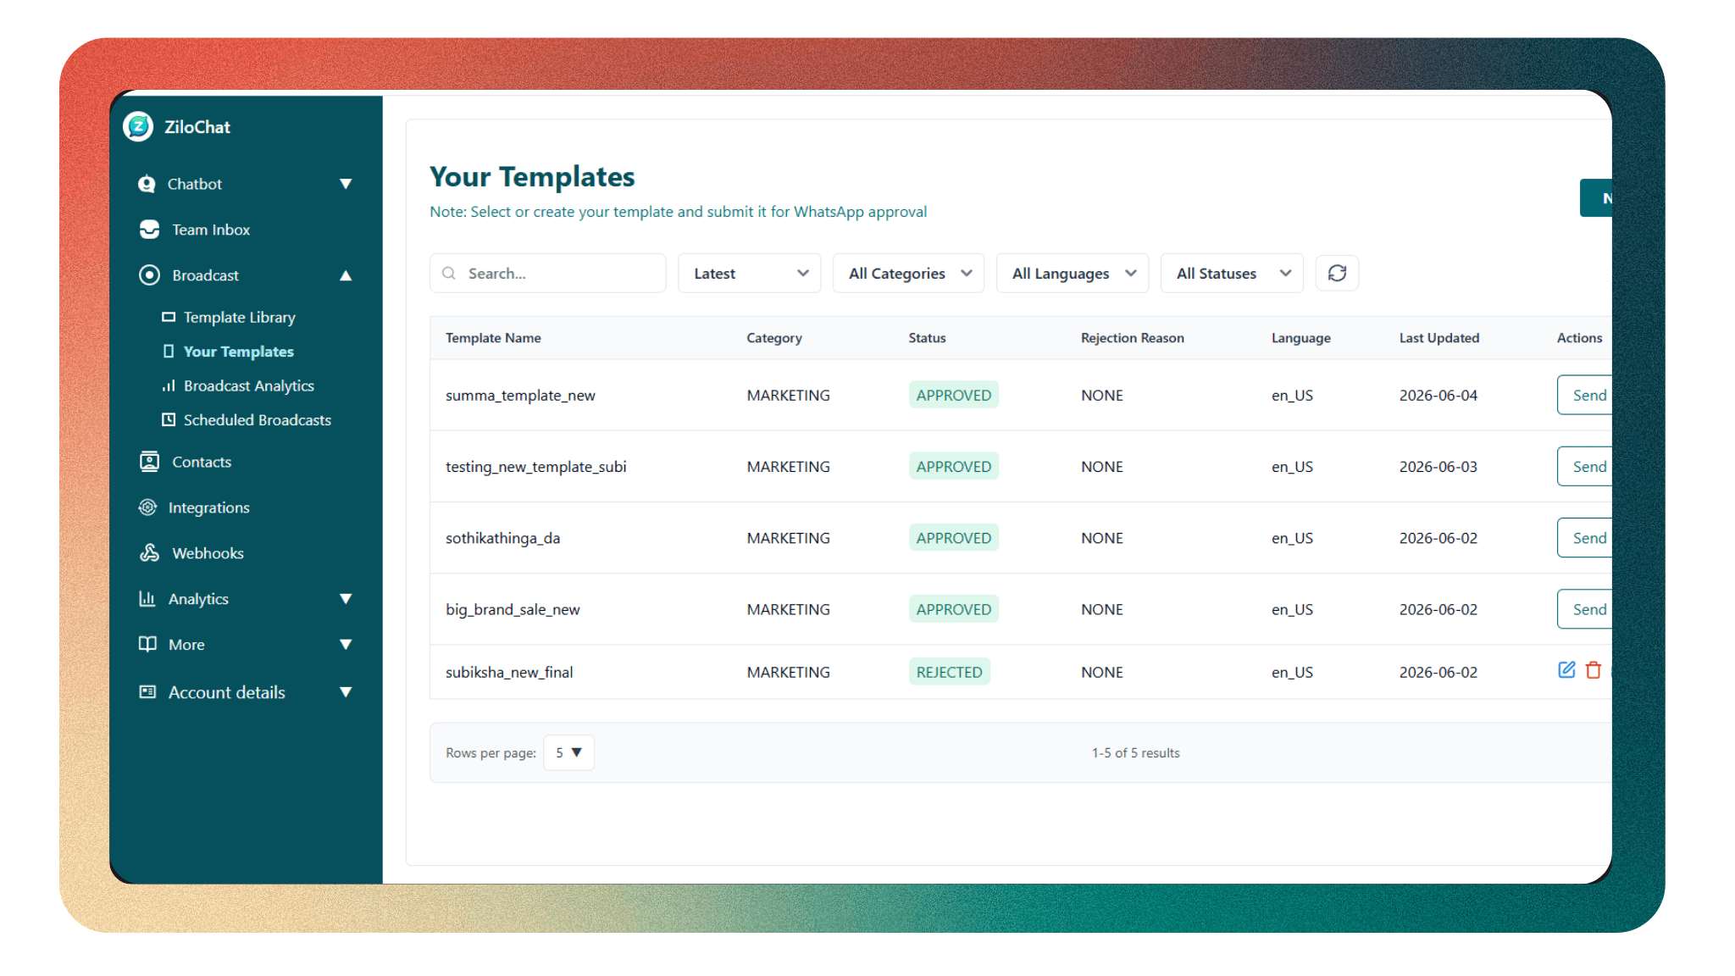Send the summa_template_new template
Screen dimensions: 1735x976
click(1585, 395)
